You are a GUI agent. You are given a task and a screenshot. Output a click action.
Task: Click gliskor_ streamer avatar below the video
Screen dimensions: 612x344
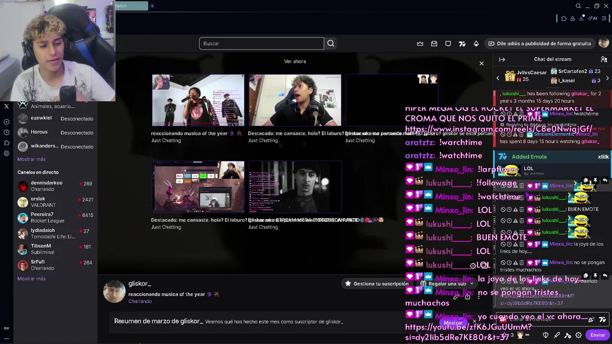[114, 291]
